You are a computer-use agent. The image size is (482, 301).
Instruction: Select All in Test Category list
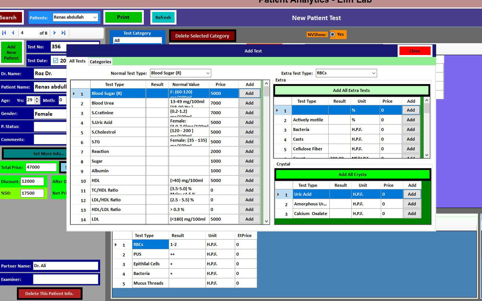[137, 40]
